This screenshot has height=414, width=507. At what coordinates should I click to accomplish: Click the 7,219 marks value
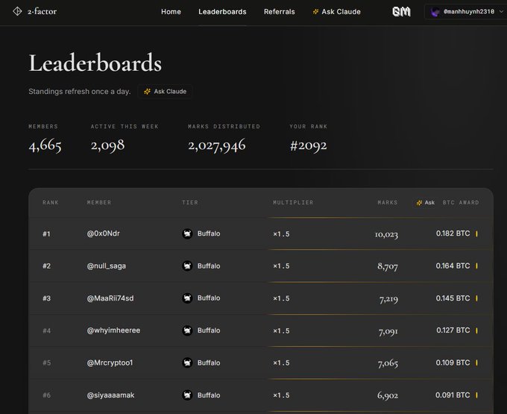coord(388,299)
